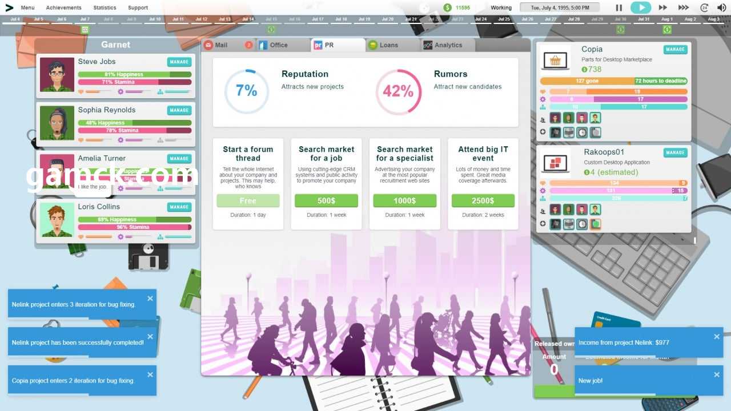The height and width of the screenshot is (411, 731).
Task: Click Copia project basket icon
Action: 555,60
